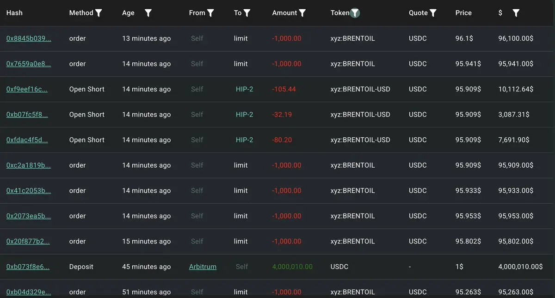Click the Quote column filter icon
555x298 pixels.
433,13
